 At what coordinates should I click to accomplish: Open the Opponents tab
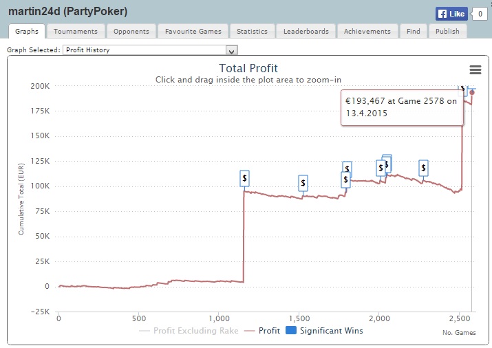coord(131,32)
